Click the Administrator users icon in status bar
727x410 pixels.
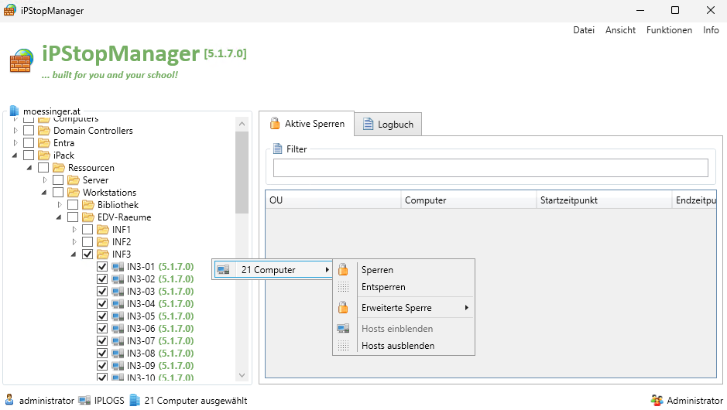point(657,401)
